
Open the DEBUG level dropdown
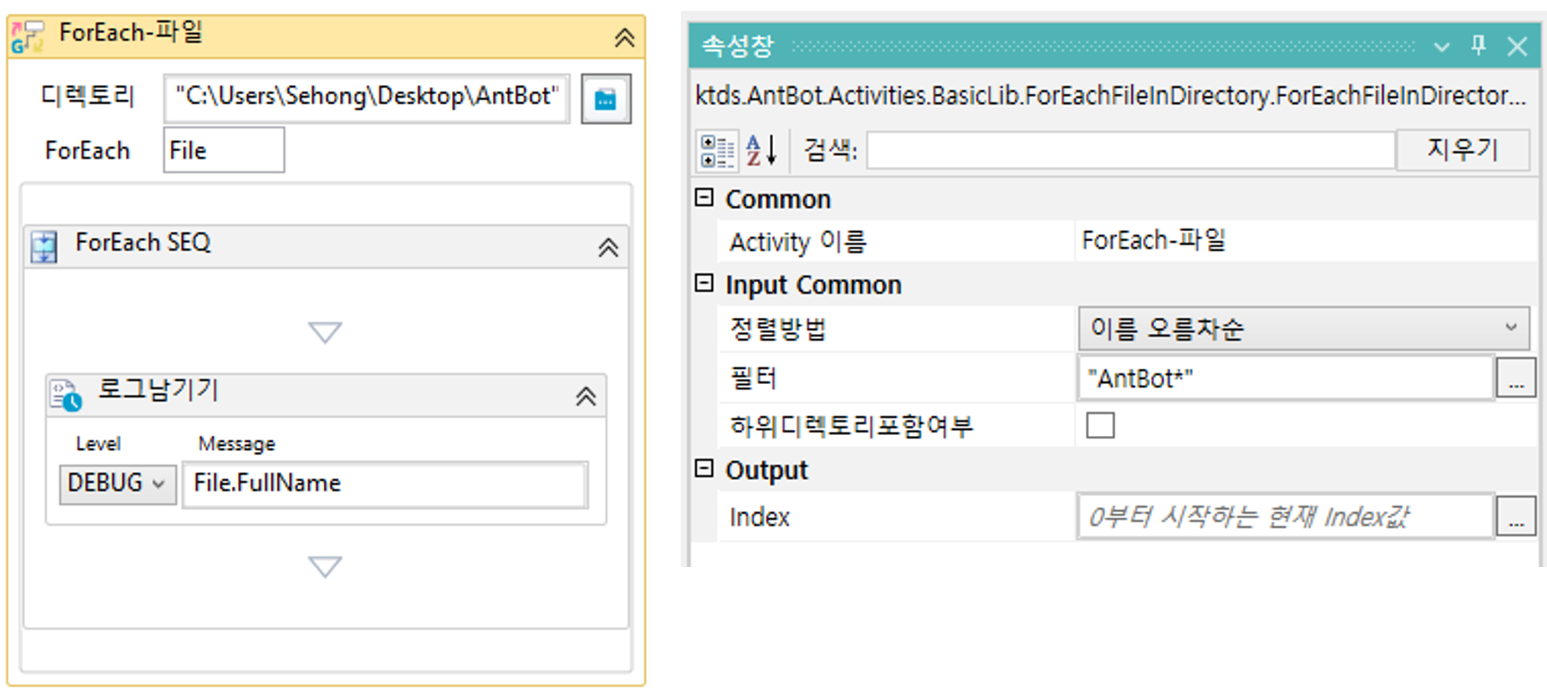118,483
